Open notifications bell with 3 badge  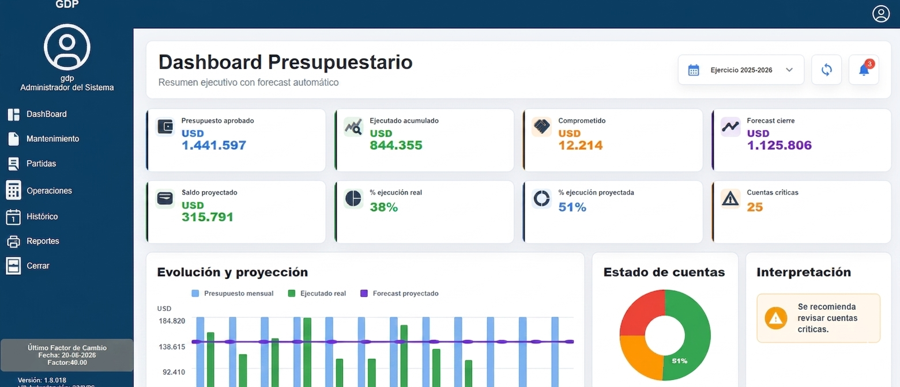coord(864,70)
